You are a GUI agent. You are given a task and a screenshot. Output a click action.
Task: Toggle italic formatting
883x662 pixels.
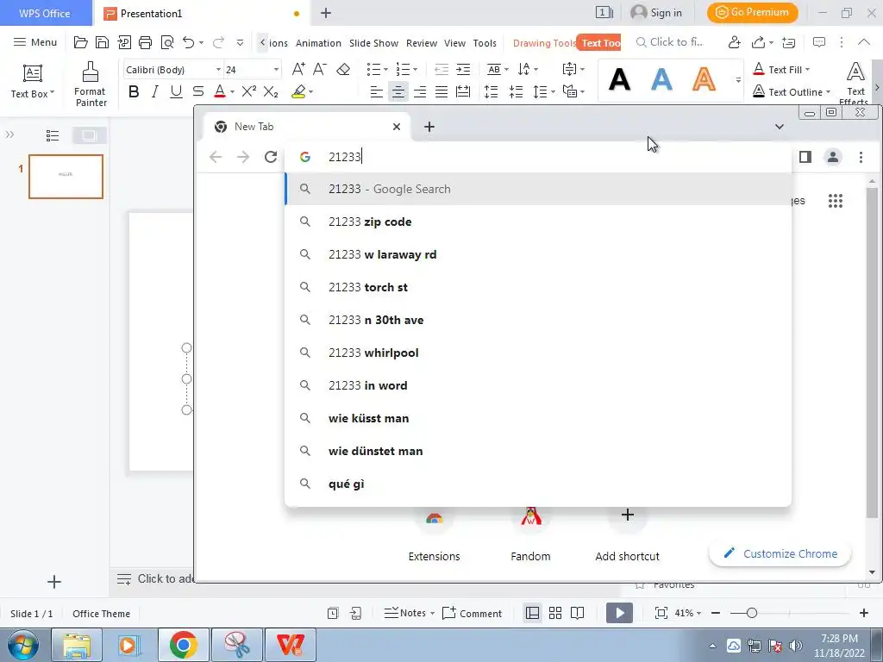tap(155, 91)
